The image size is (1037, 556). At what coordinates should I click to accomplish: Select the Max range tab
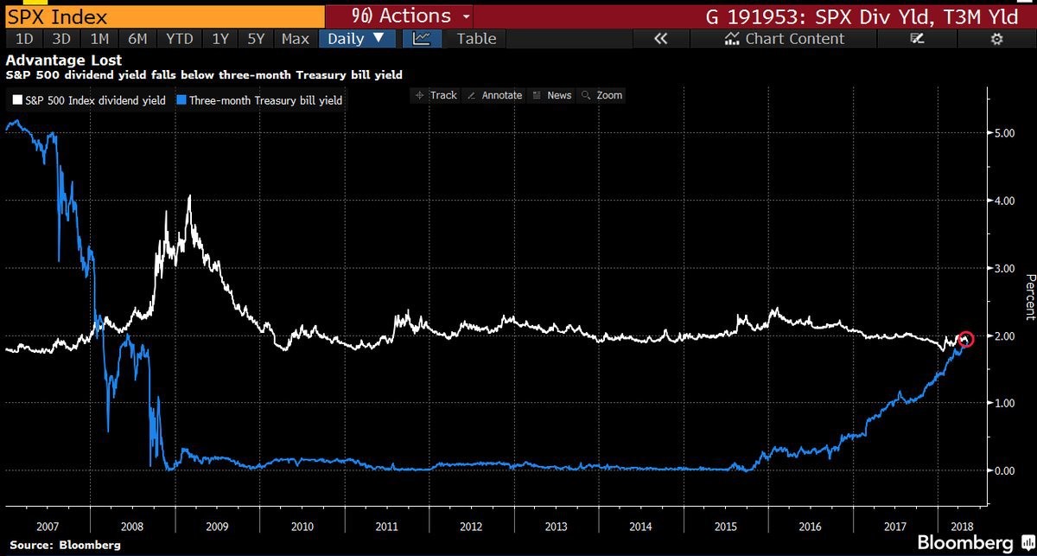[x=296, y=38]
